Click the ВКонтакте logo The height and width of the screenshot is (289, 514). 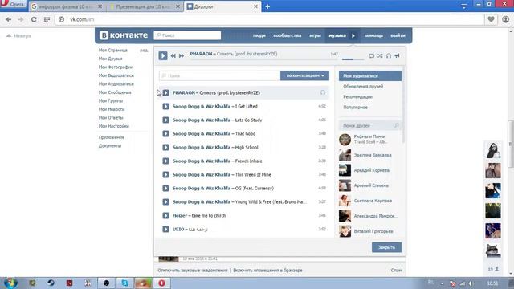[124, 35]
